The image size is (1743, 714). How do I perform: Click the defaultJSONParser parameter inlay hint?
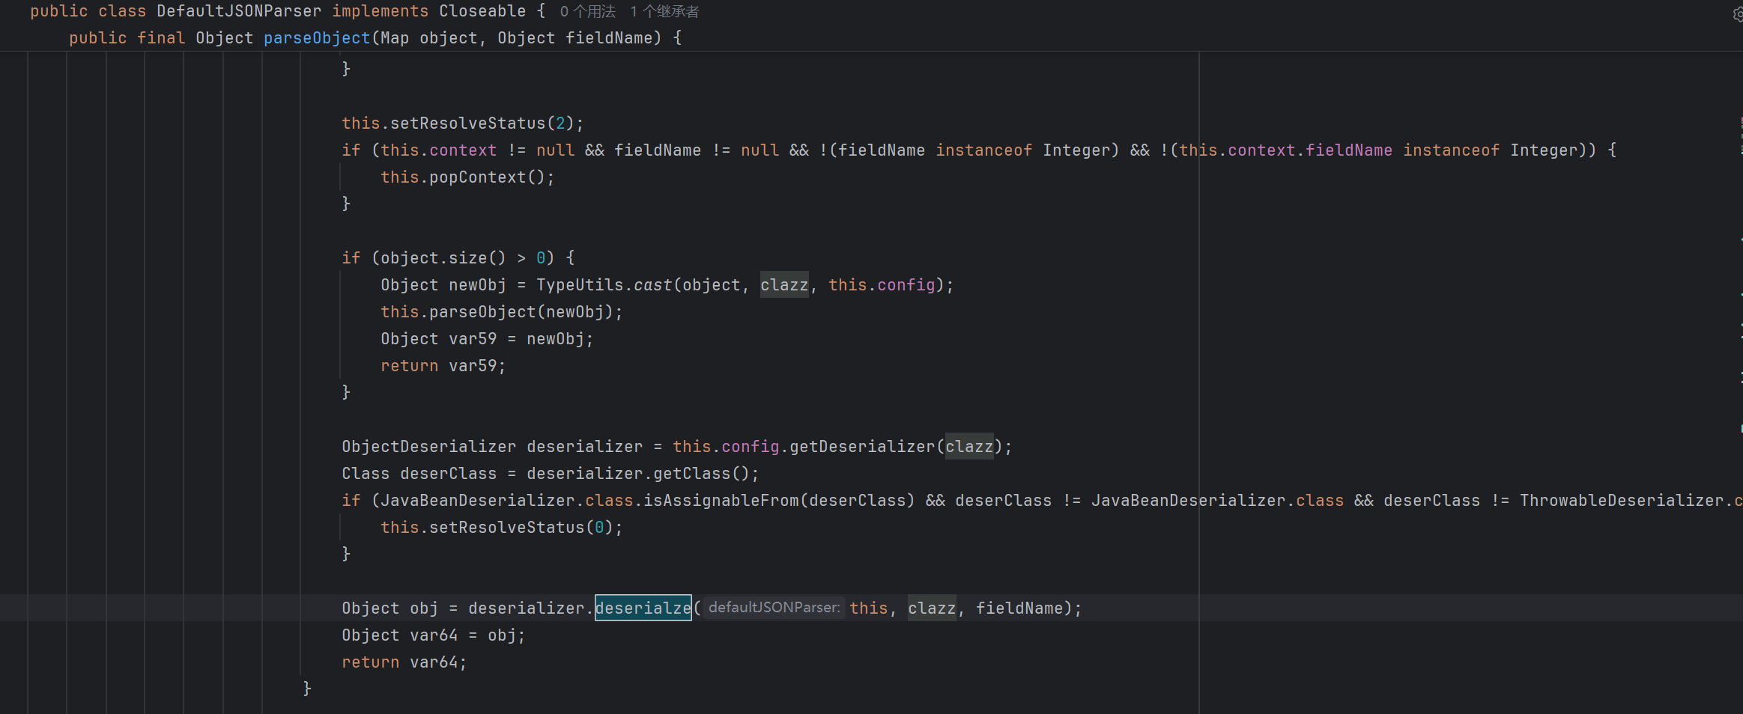(774, 608)
